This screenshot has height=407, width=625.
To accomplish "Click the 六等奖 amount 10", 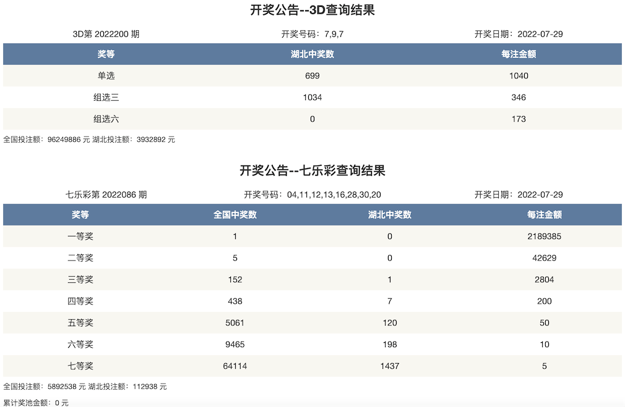I will coord(544,345).
